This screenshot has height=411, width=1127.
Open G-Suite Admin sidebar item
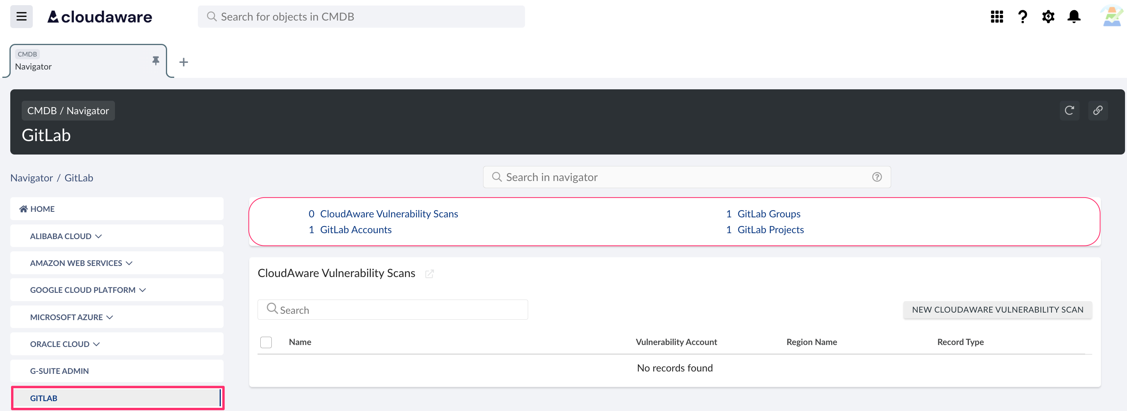(x=117, y=371)
